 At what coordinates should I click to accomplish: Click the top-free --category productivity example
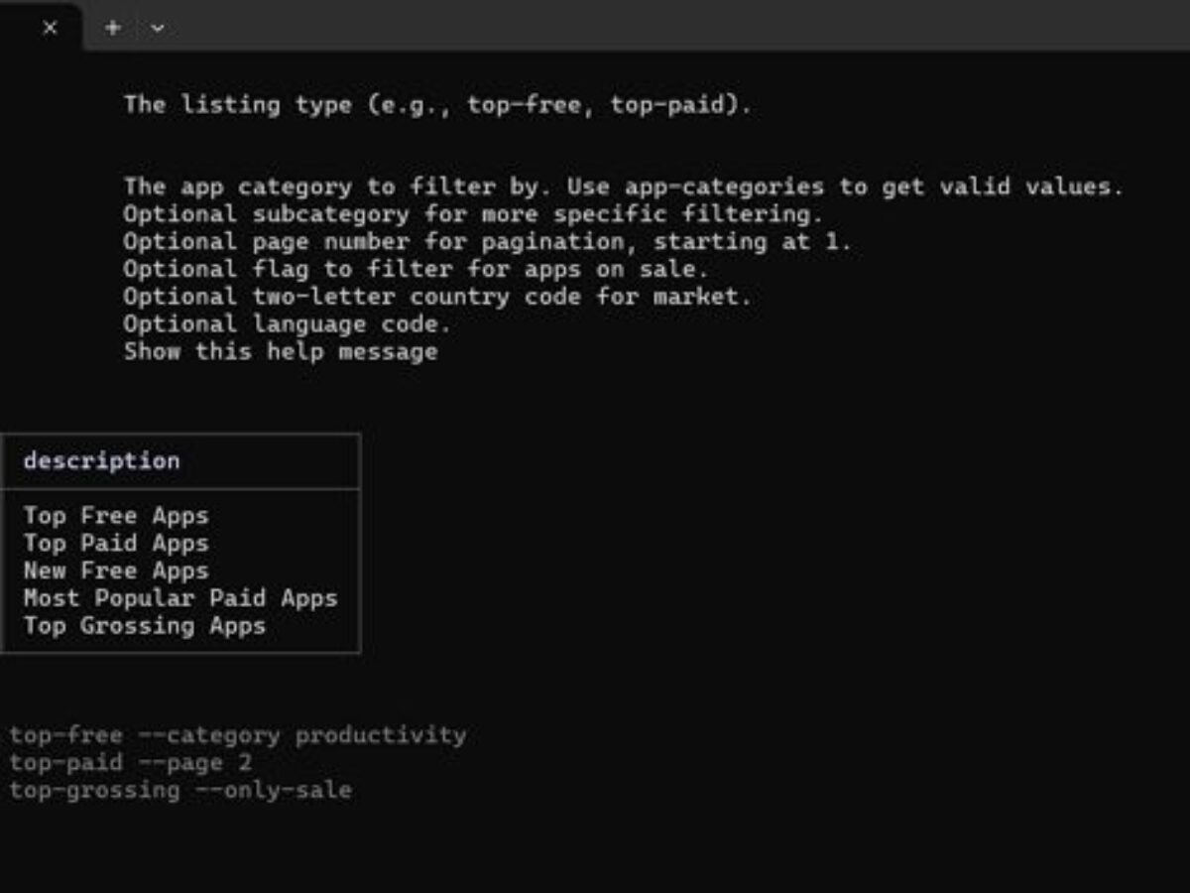(238, 735)
